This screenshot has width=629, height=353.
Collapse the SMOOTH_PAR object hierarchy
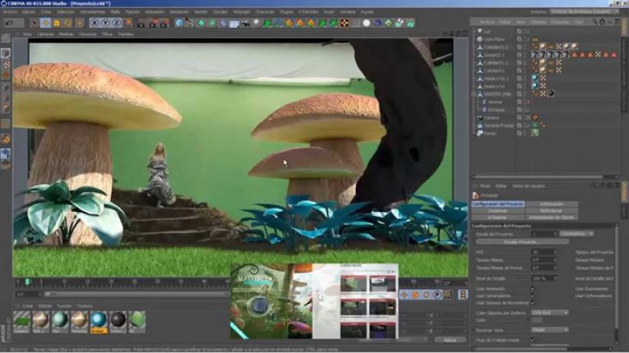(474, 94)
